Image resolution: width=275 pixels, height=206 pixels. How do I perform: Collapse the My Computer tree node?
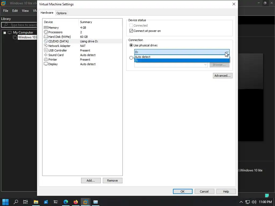5,32
